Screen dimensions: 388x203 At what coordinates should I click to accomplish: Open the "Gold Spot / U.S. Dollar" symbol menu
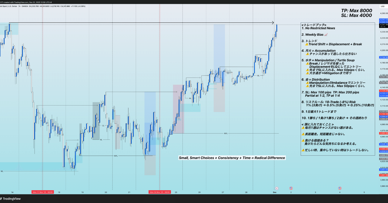[8, 6]
